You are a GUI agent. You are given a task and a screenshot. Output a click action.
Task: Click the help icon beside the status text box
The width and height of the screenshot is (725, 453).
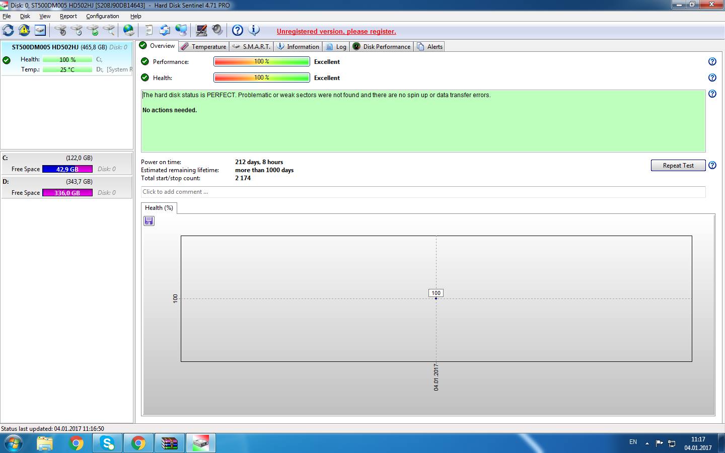click(x=712, y=94)
